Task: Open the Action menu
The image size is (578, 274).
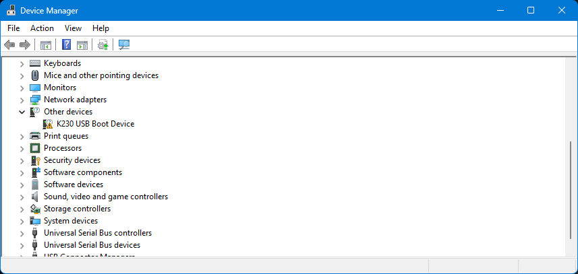Action: coord(42,28)
